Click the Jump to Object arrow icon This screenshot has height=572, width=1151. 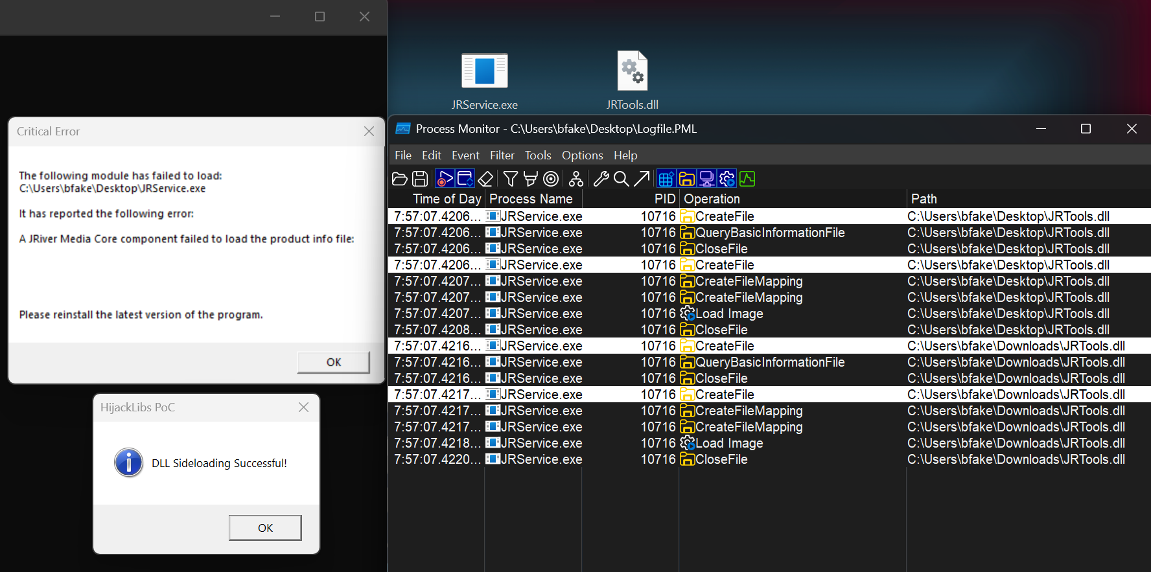pos(642,179)
